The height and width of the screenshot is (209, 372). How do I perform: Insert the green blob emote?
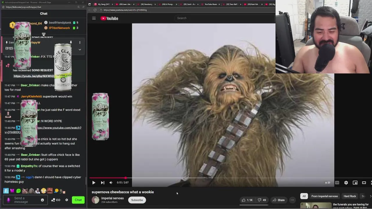pos(19,191)
